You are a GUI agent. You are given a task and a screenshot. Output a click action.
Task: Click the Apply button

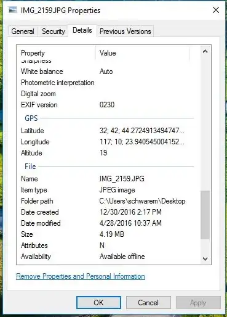point(198,302)
